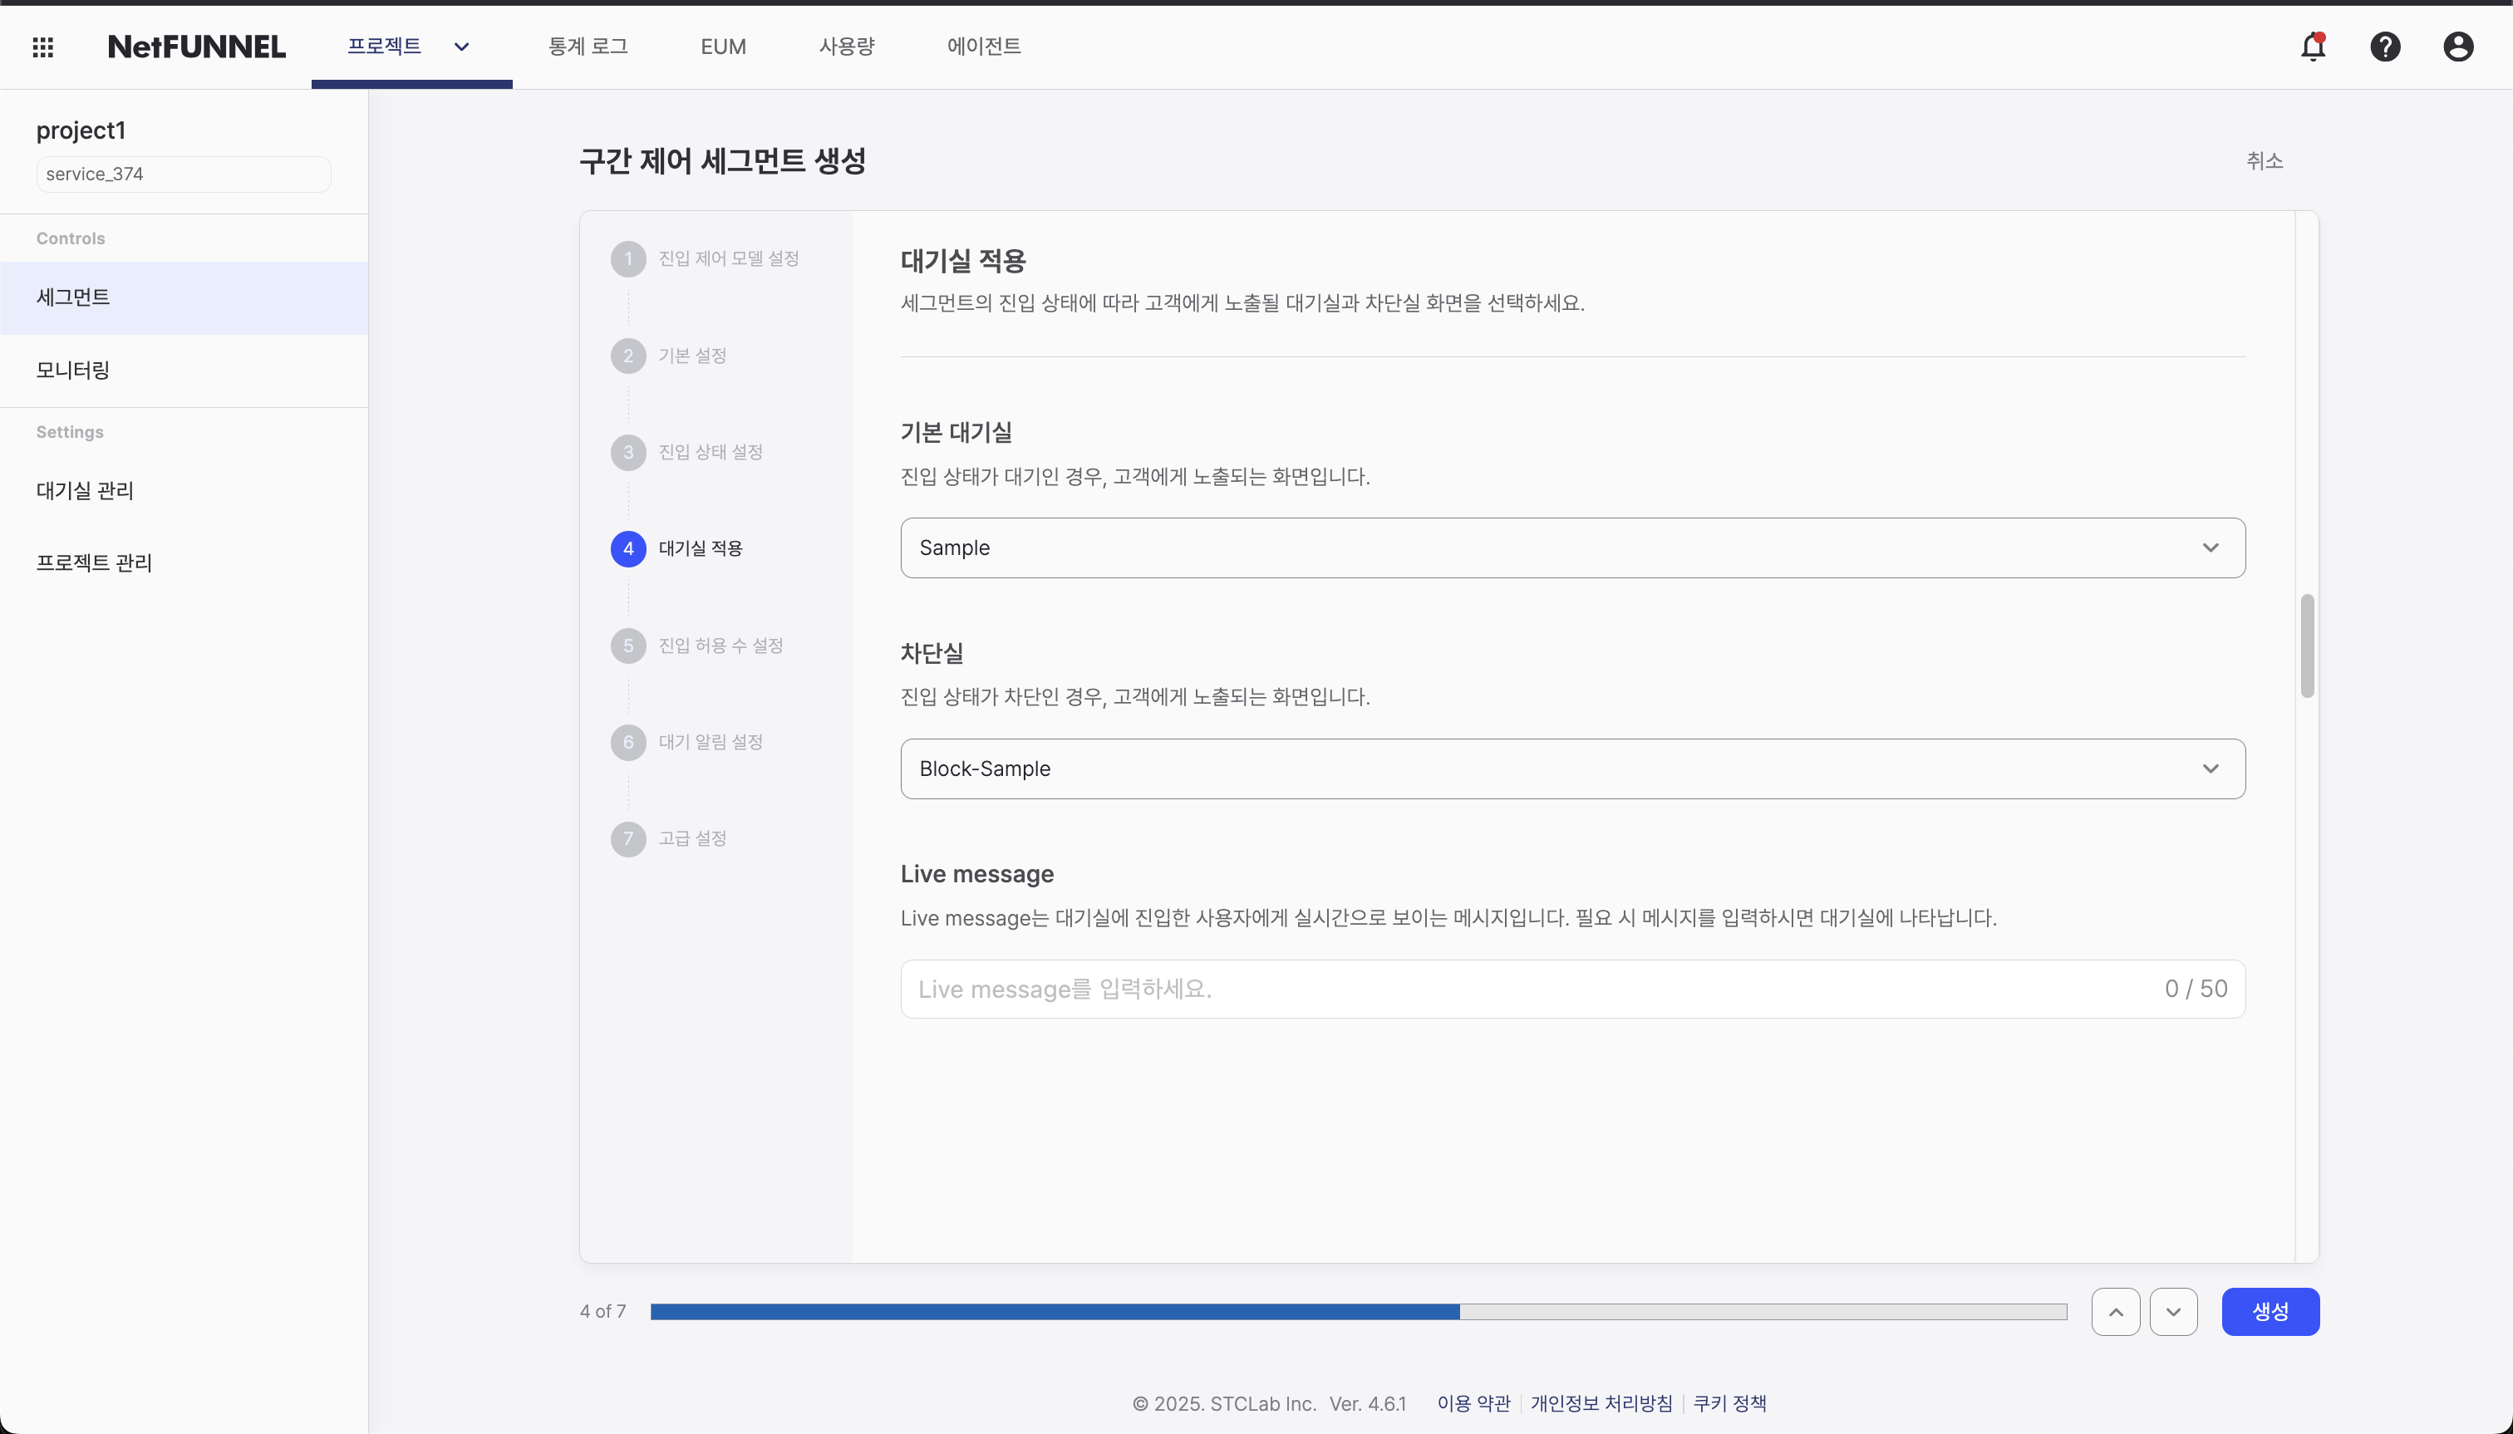Open the help icon in the top bar

pyautogui.click(x=2385, y=47)
